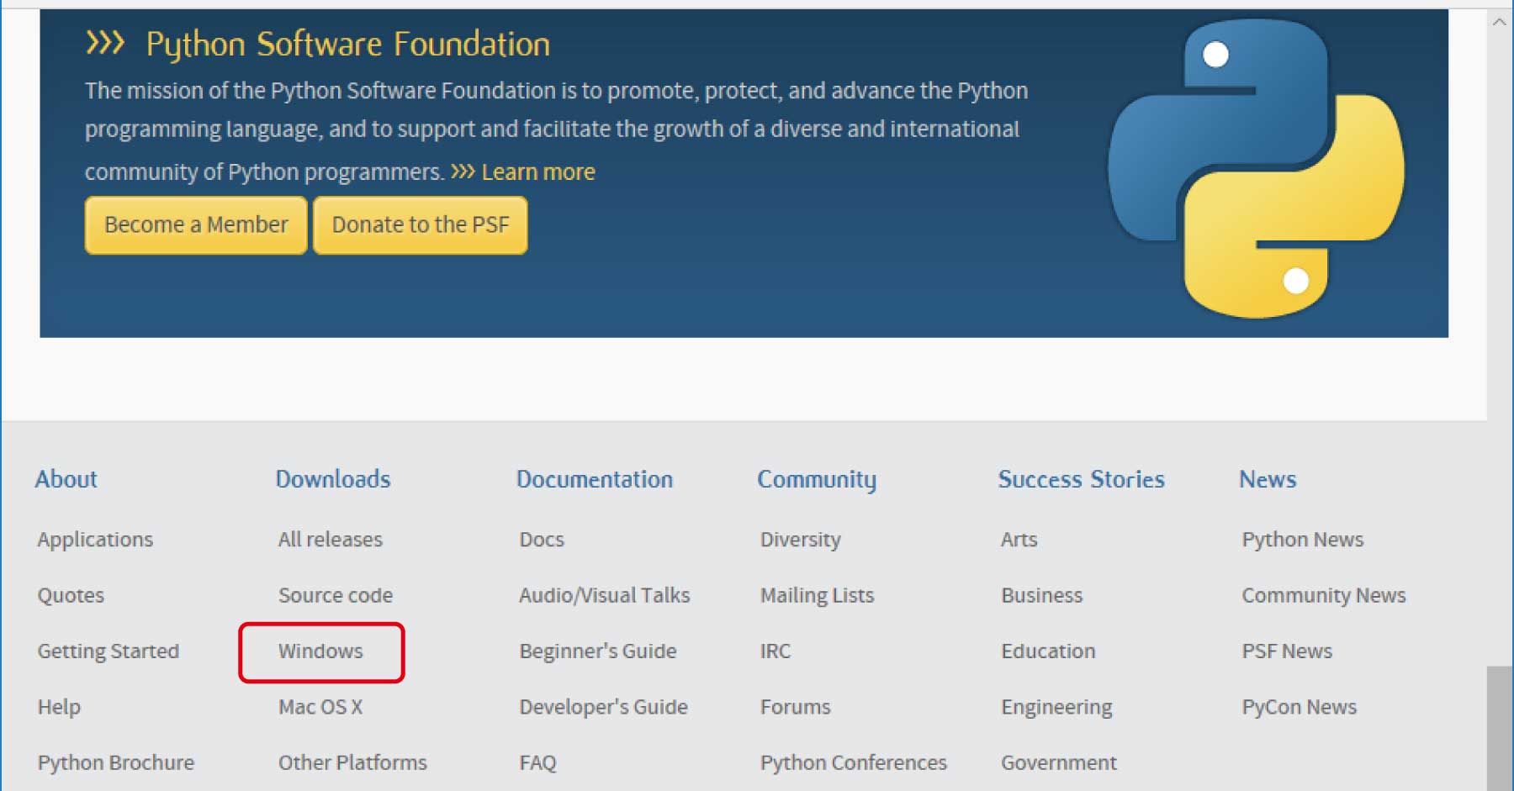Open the Python Brochure link

pos(116,762)
